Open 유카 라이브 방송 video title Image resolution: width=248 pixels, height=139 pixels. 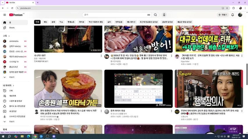[x=118, y=111]
